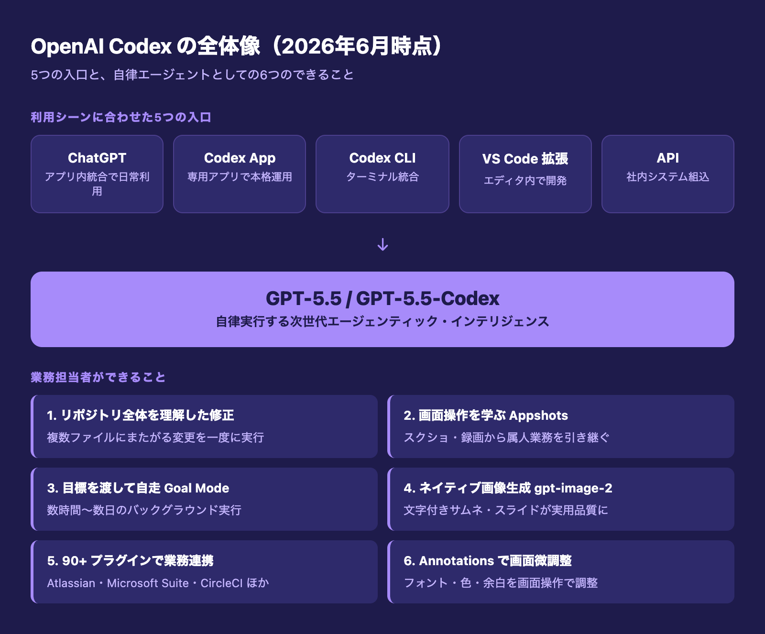
Task: Click text エディタ内で開発
Action: (525, 181)
